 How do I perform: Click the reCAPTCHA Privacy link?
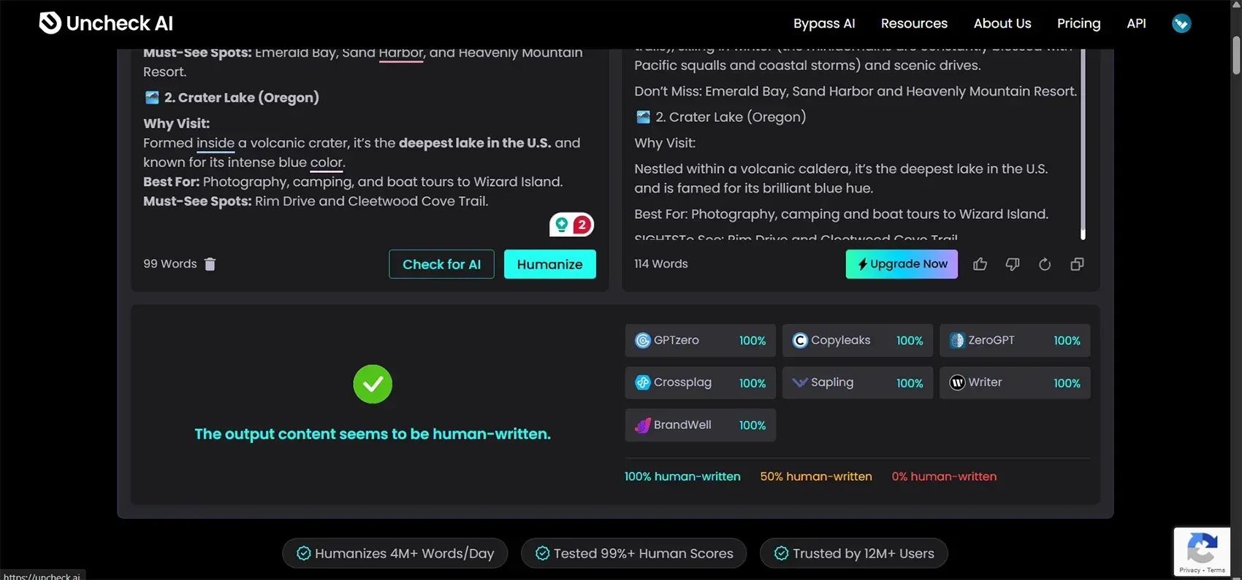point(1189,571)
